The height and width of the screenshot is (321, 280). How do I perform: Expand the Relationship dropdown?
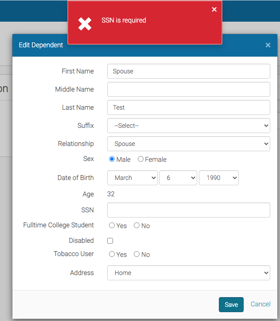pyautogui.click(x=188, y=144)
